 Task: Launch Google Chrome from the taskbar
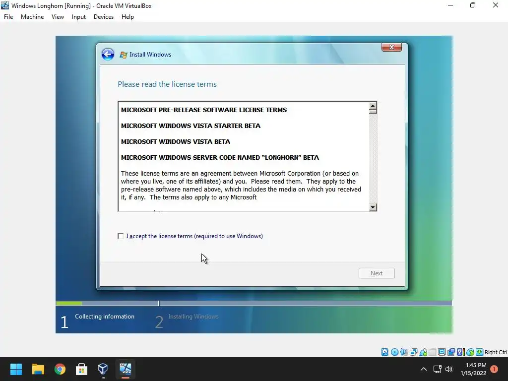[60, 369]
